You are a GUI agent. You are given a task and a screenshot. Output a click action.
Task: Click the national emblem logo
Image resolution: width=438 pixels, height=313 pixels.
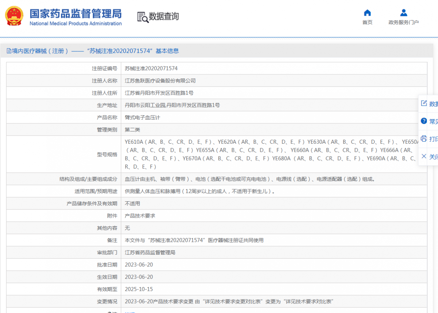pyautogui.click(x=14, y=16)
